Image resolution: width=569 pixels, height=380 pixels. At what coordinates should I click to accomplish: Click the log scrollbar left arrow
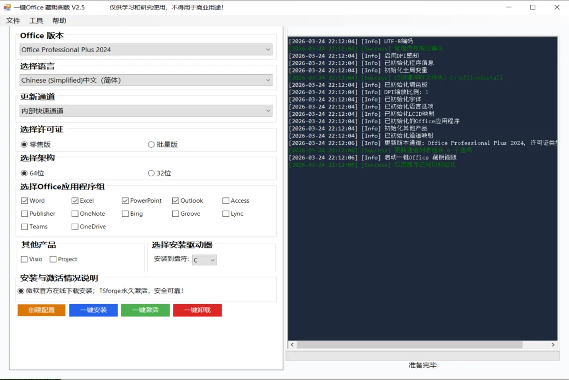click(292, 345)
